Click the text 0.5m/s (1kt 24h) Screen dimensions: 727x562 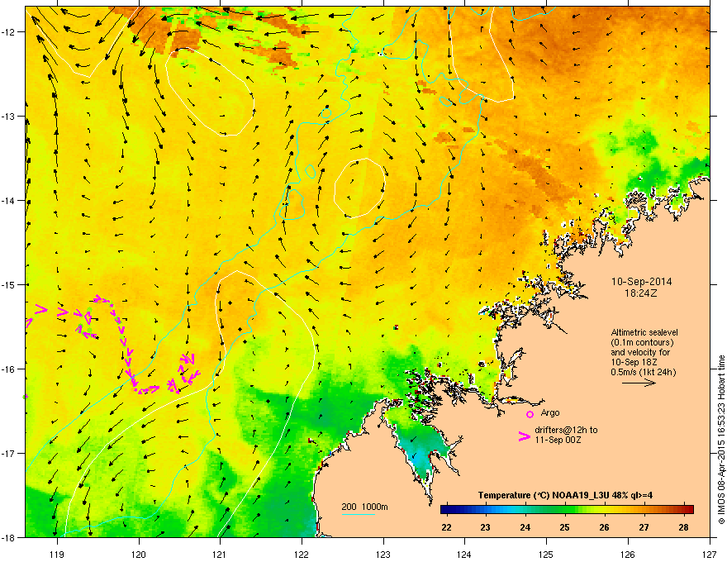coord(644,372)
